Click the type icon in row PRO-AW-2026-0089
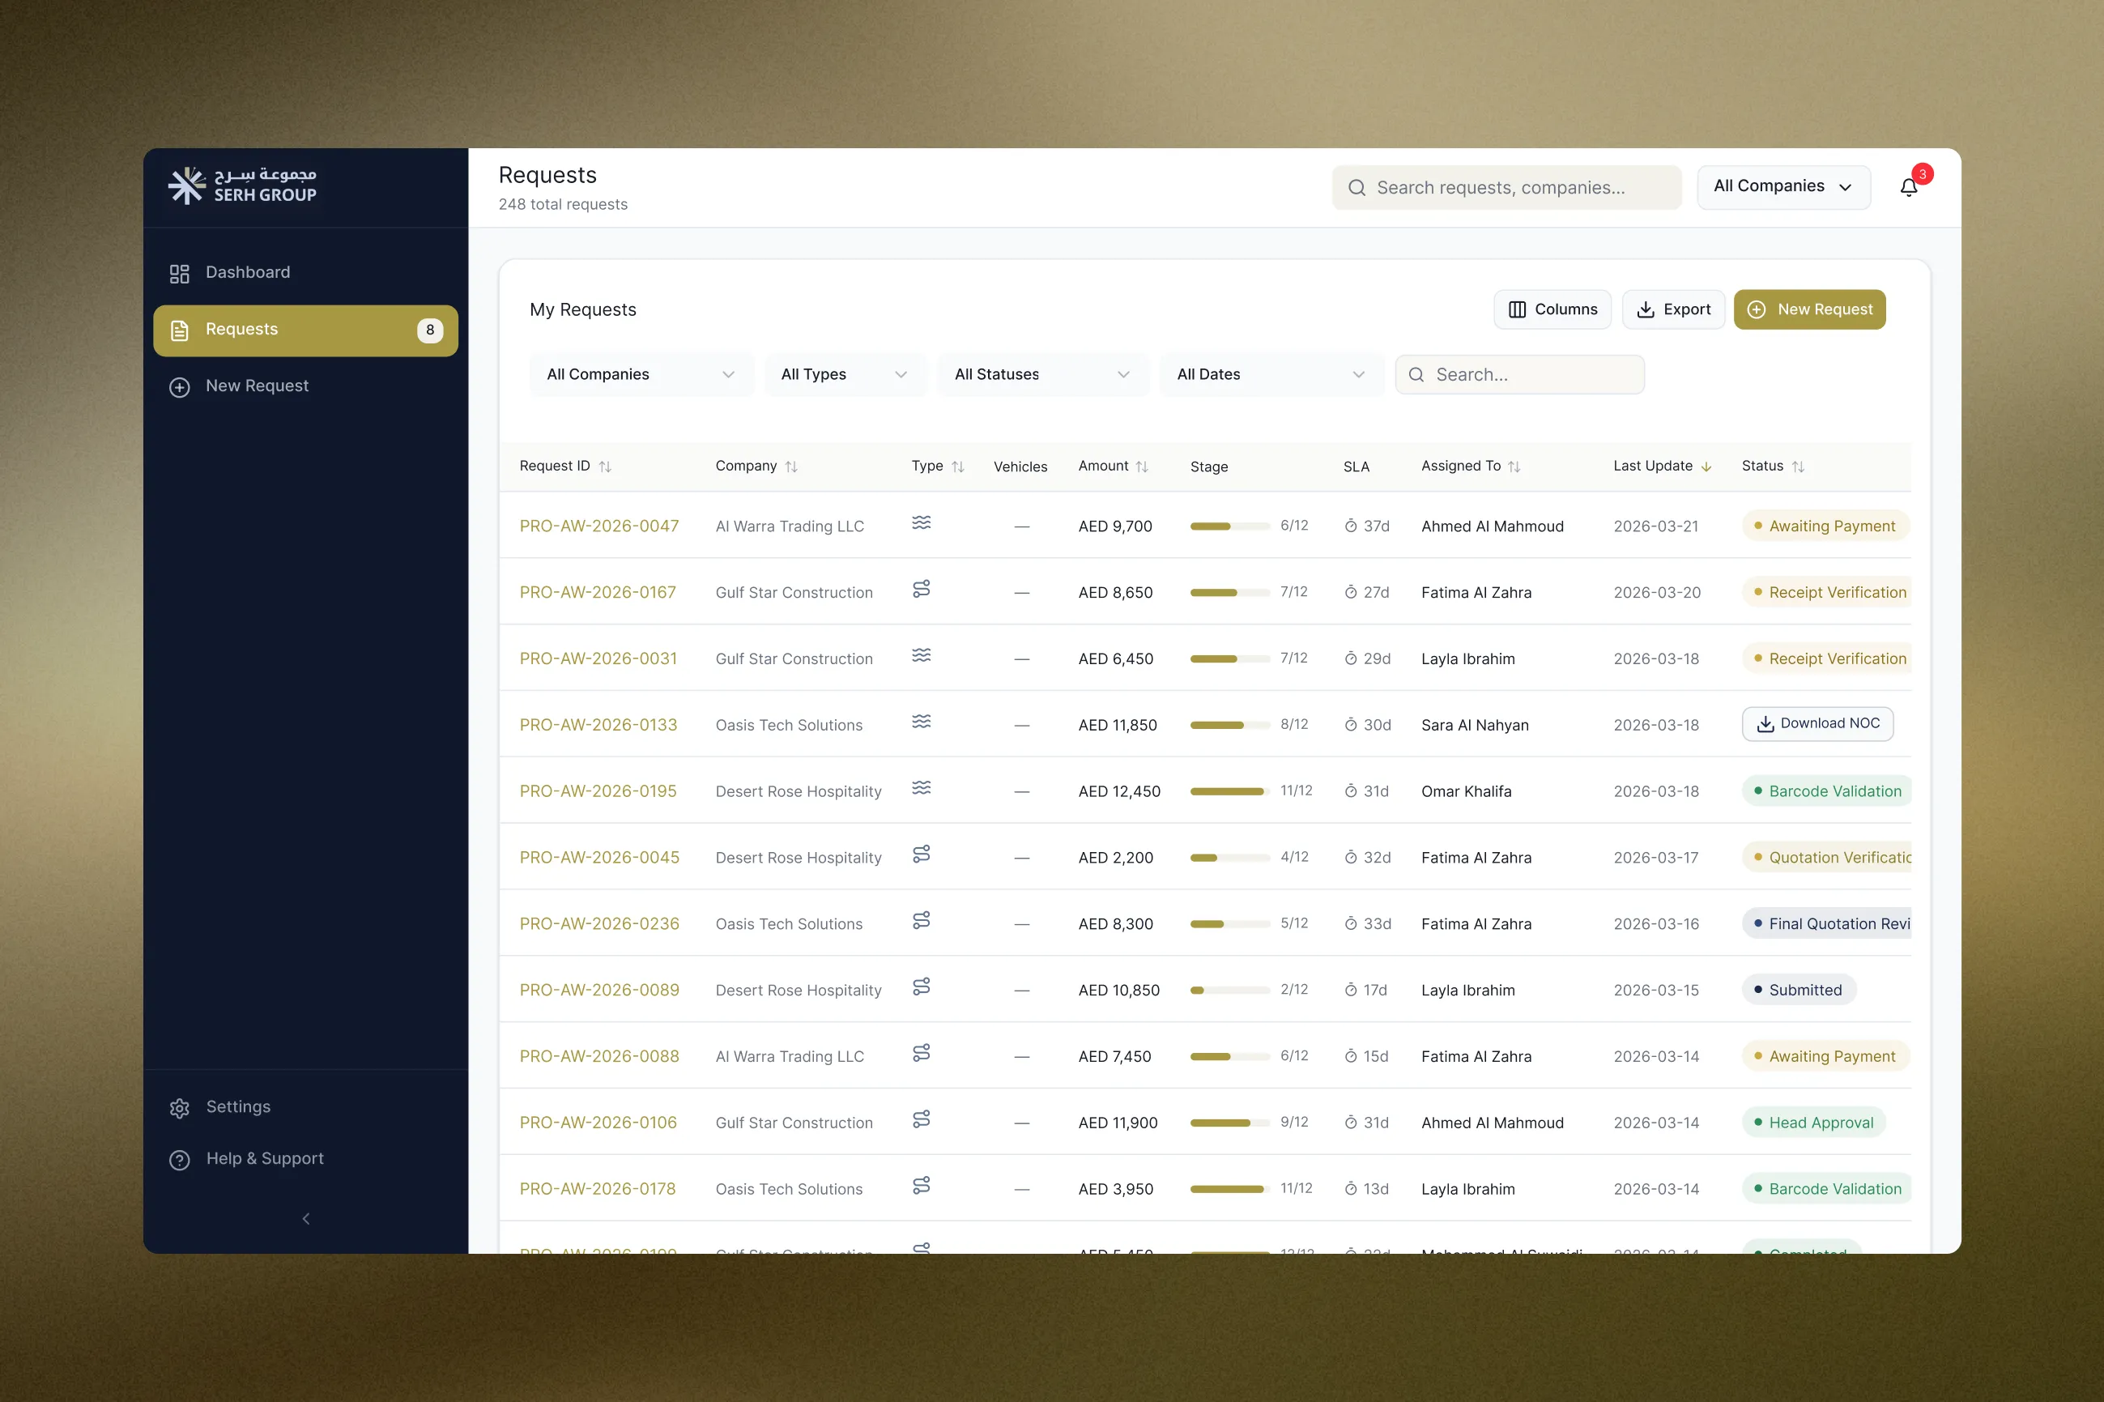2104x1402 pixels. [x=922, y=987]
